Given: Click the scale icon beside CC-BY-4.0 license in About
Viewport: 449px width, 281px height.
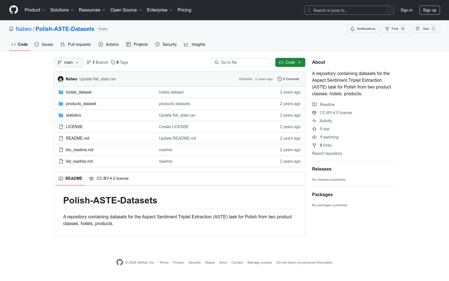Looking at the screenshot, I should pos(314,113).
